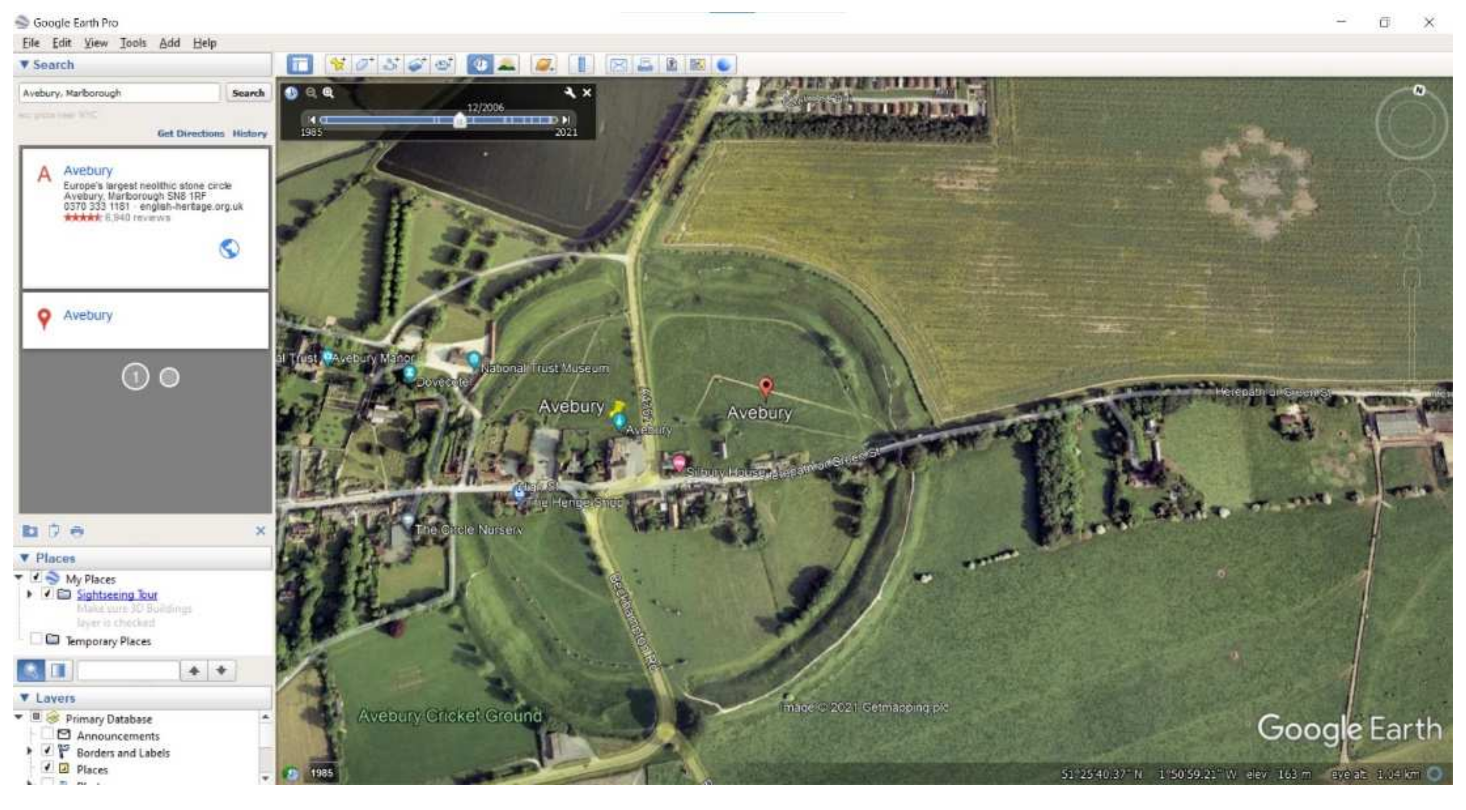Screen dimensions: 1466x810
Task: Open the planet switcher icon
Action: (543, 65)
